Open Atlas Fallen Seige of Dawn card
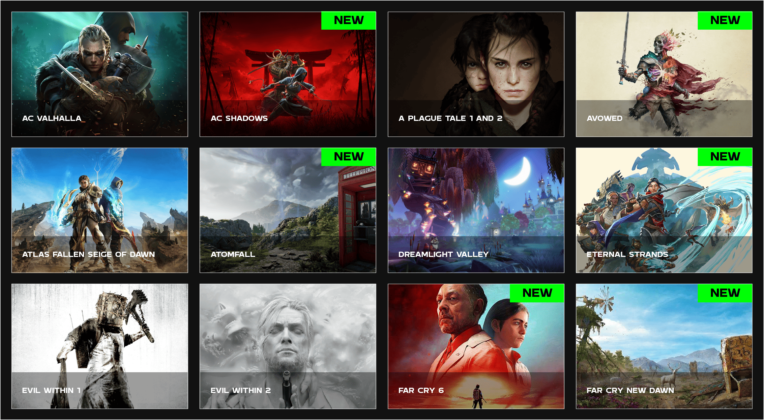This screenshot has width=764, height=420. [x=100, y=210]
